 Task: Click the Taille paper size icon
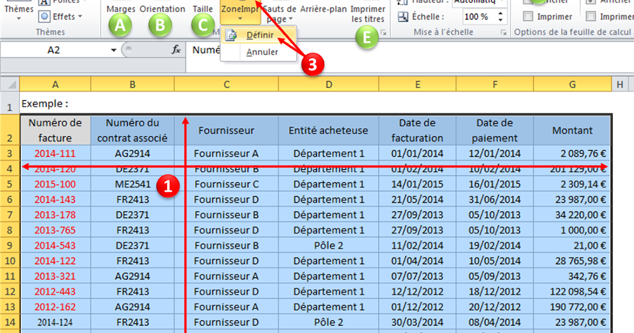pos(202,9)
